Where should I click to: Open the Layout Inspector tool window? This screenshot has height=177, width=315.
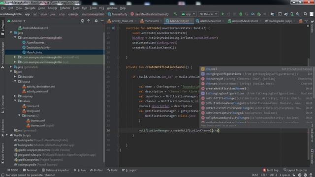(x=295, y=170)
